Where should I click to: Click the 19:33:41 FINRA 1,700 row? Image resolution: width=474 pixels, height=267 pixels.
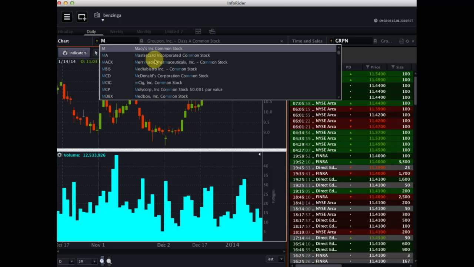coord(351,174)
